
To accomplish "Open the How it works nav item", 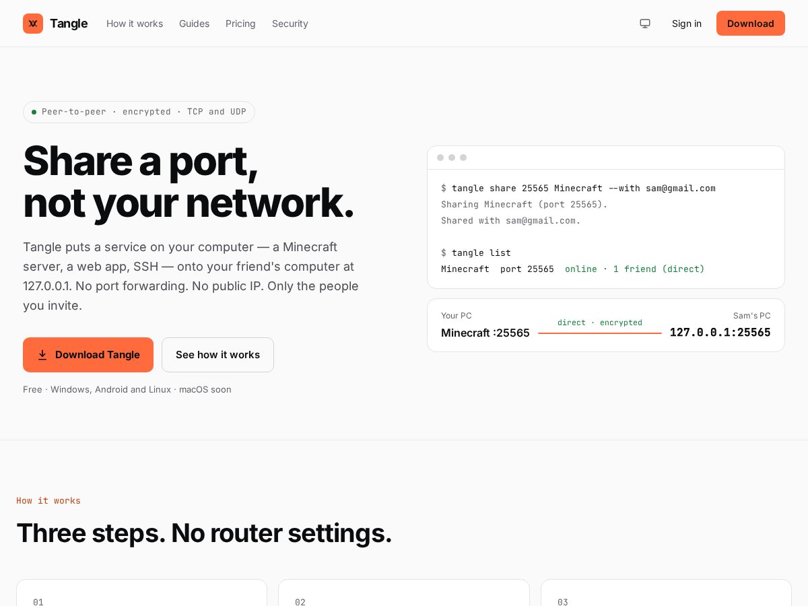I will coord(135,24).
